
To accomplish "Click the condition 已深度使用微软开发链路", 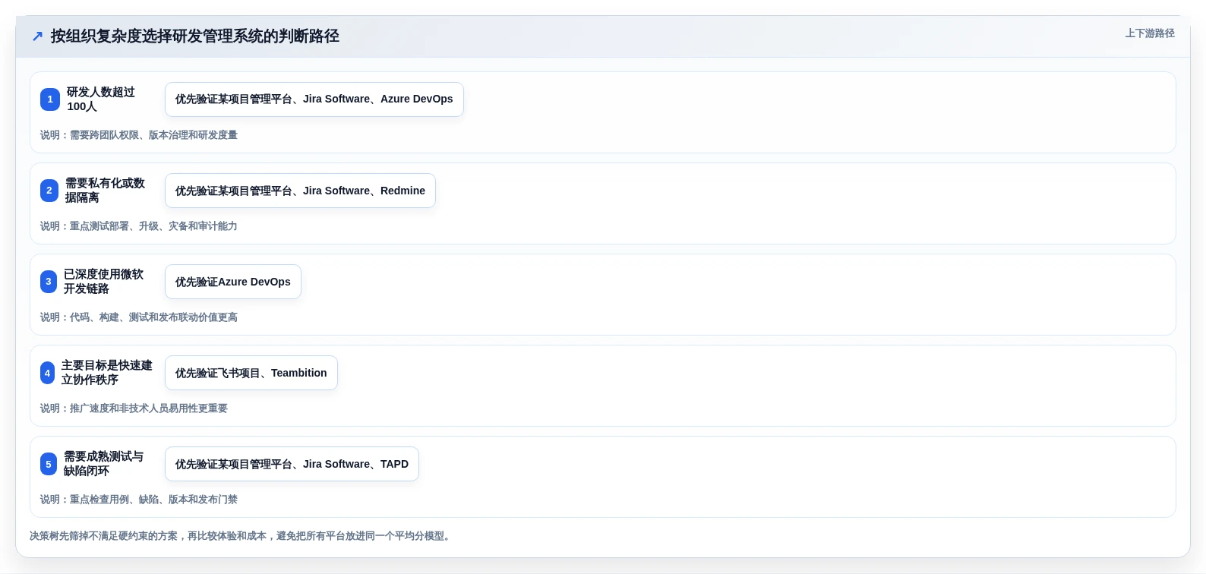I will coord(103,282).
